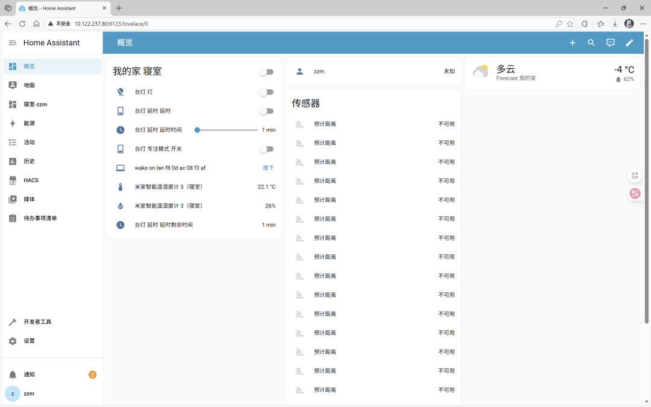Viewport: 651px width, 407px height.
Task: Click the translate floating icon at right edge
Action: [635, 193]
